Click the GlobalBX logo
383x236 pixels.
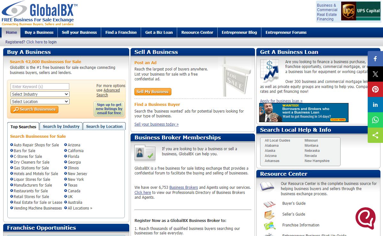coord(40,13)
